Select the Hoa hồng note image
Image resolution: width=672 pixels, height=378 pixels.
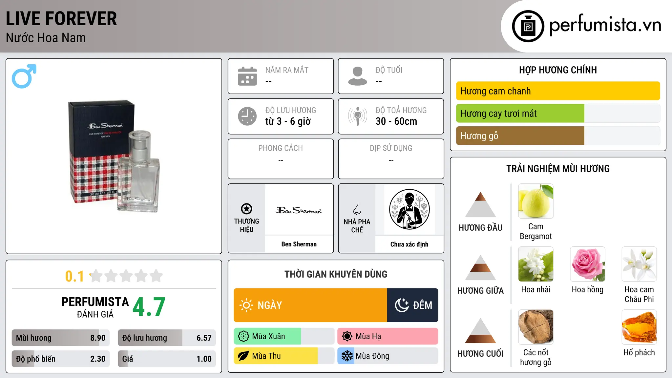point(588,264)
